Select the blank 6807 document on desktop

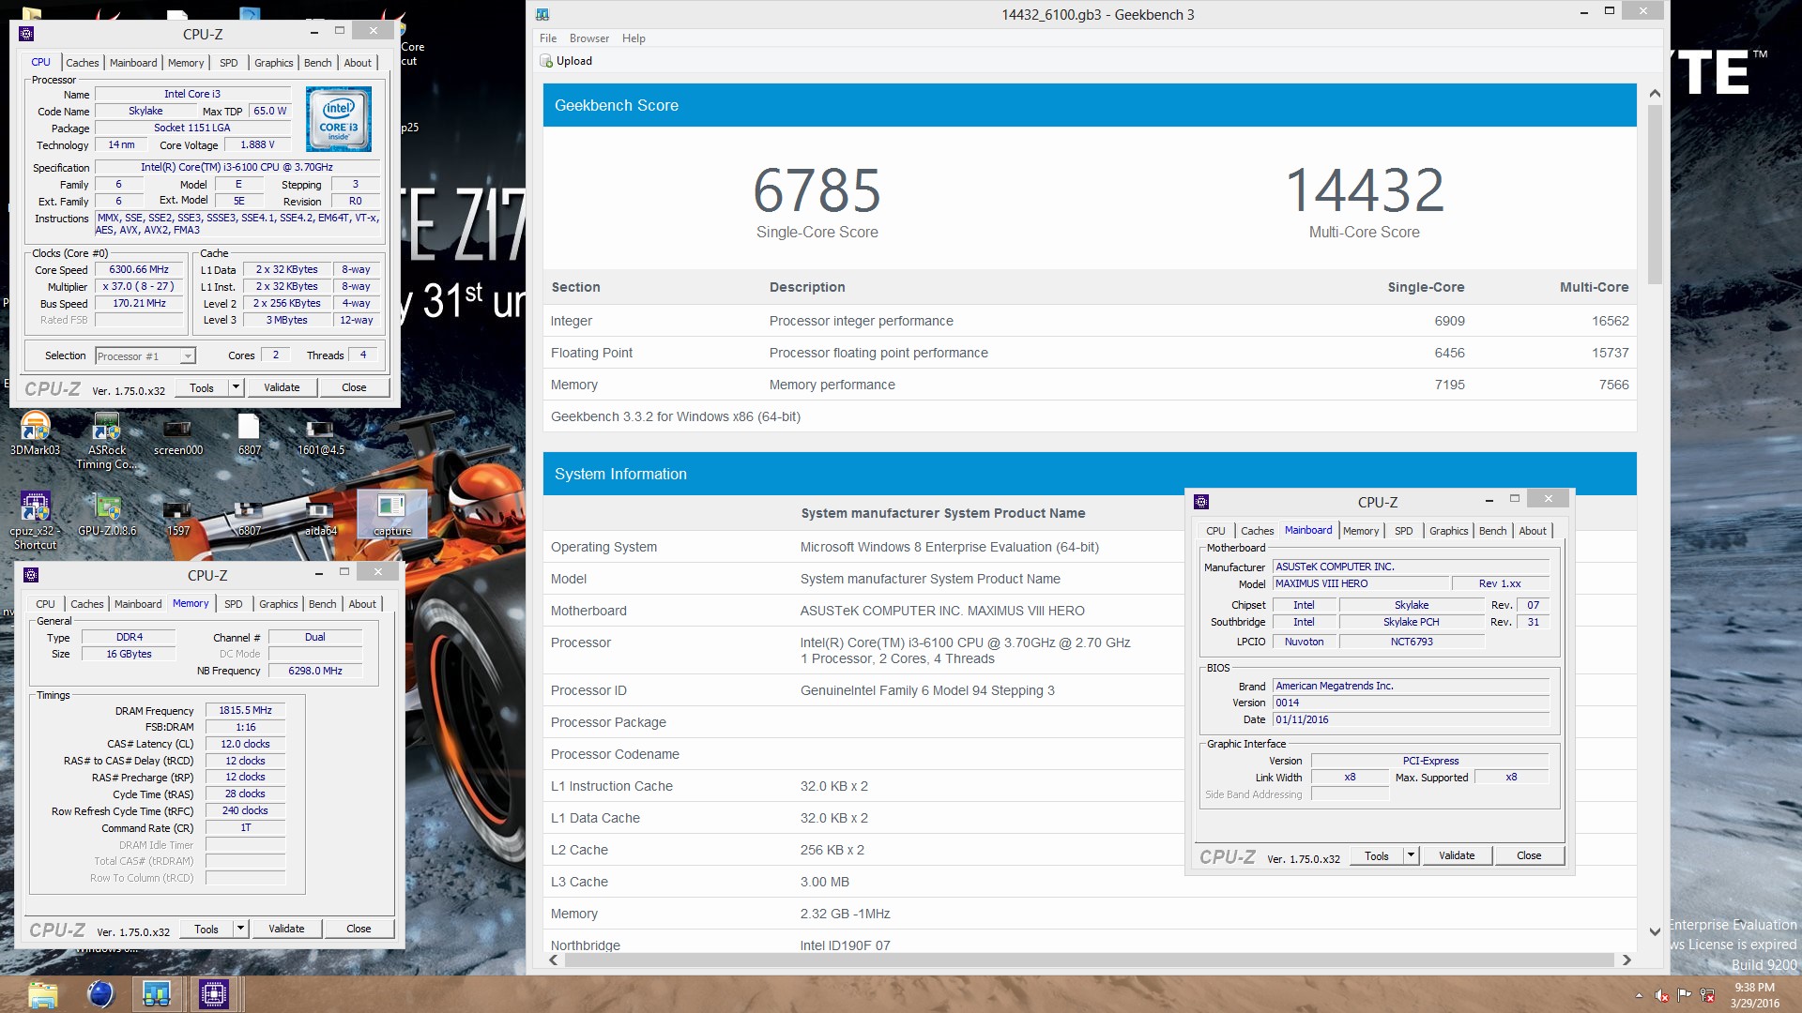click(249, 434)
